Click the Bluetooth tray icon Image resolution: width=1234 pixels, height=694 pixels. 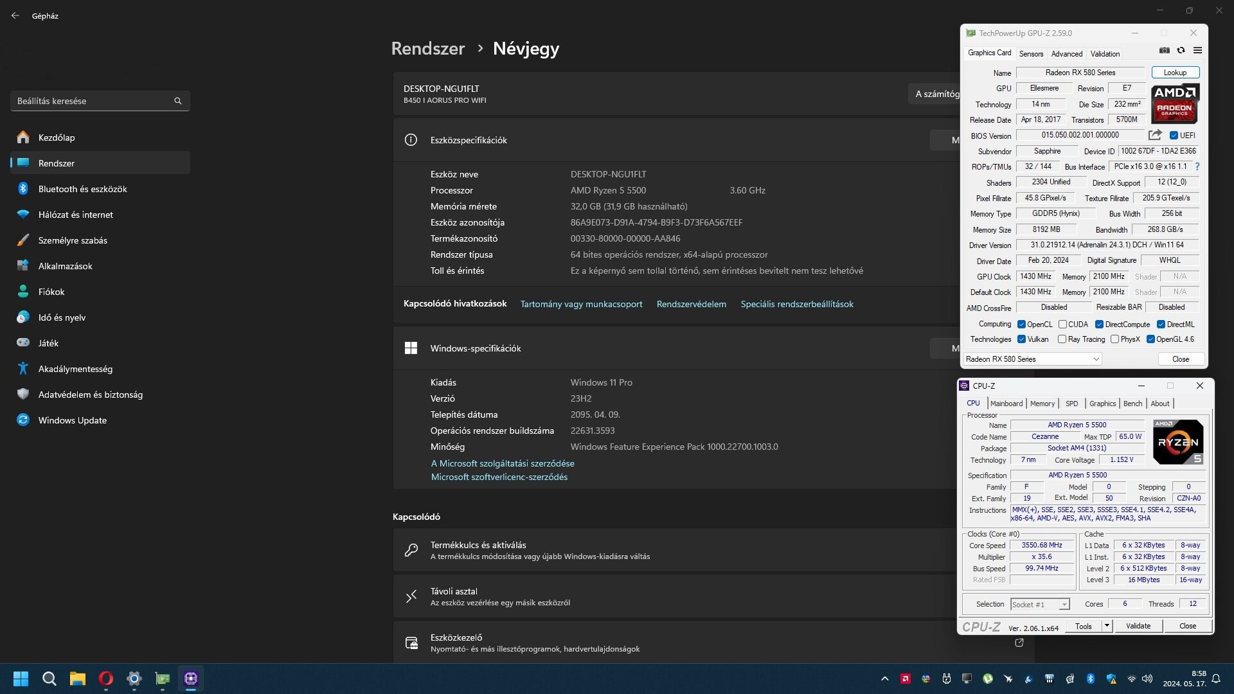pos(1091,679)
